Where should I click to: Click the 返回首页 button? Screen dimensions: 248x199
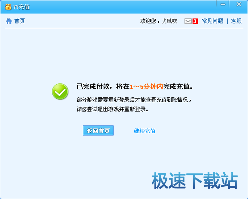point(98,131)
